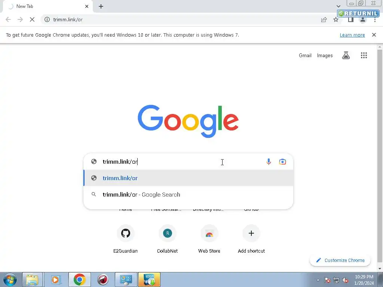Image resolution: width=383 pixels, height=287 pixels.
Task: Open the Windows Start menu
Action: (x=10, y=280)
